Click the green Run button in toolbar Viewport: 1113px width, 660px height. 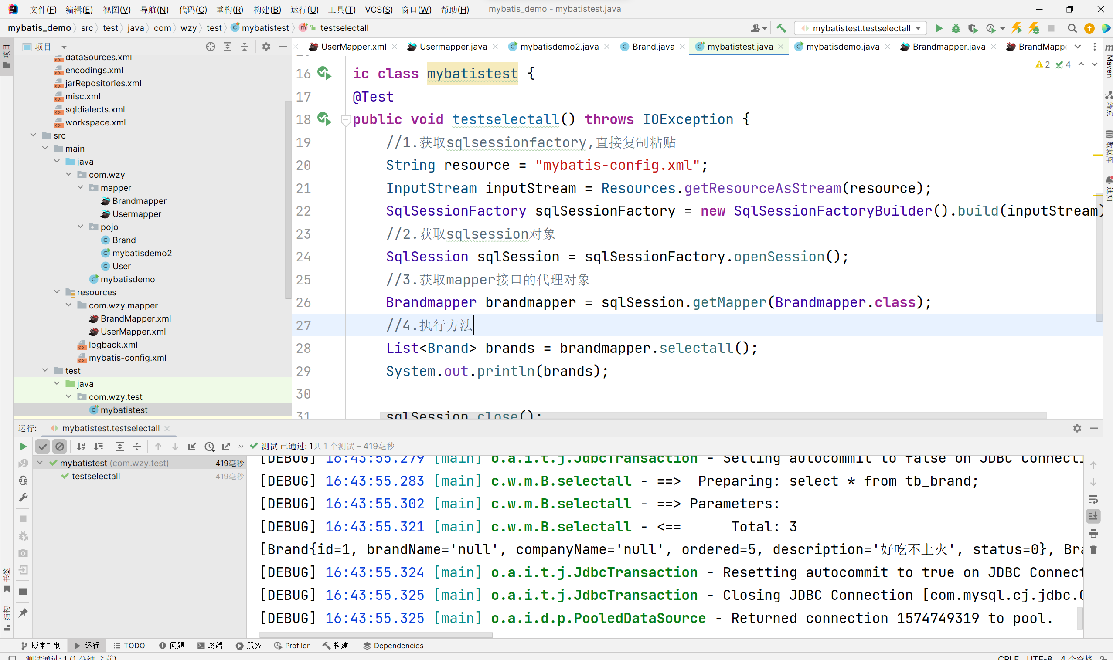click(x=939, y=28)
